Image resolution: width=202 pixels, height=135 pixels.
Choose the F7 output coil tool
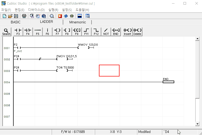pos(57,32)
